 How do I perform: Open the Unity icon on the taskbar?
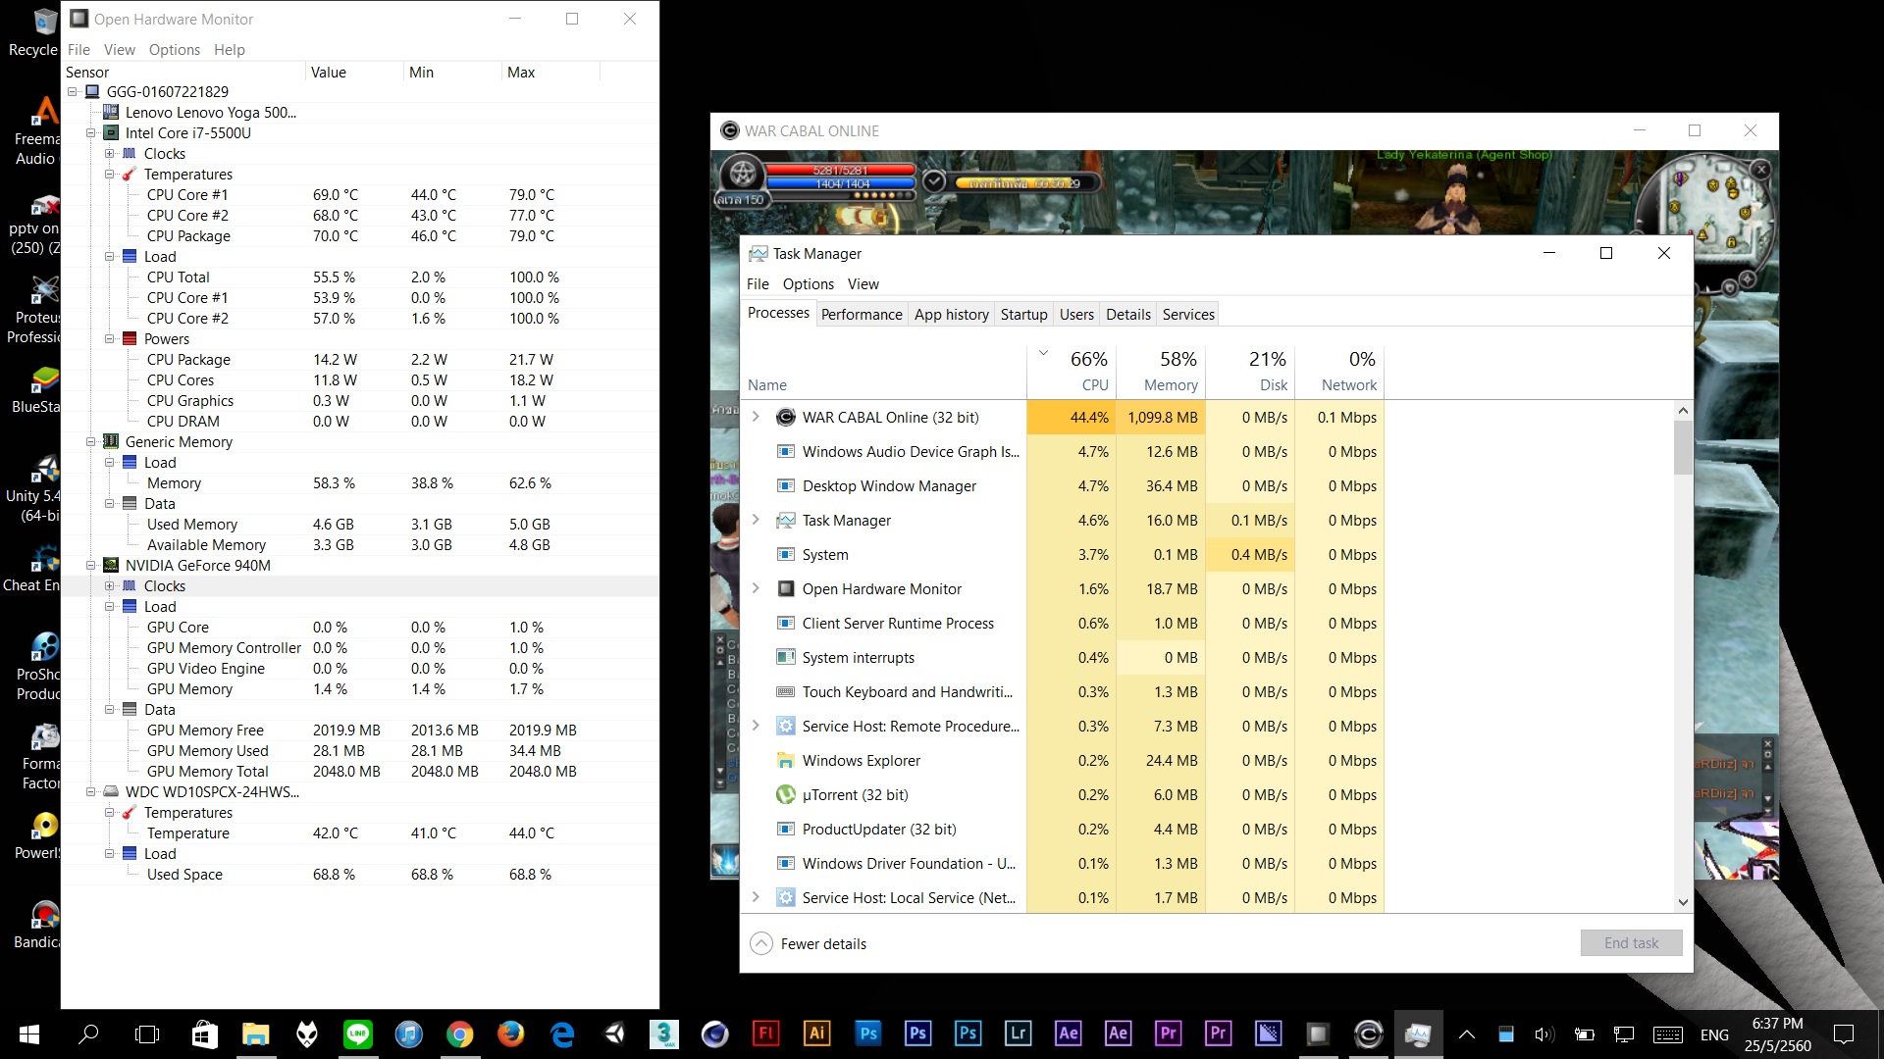[613, 1034]
